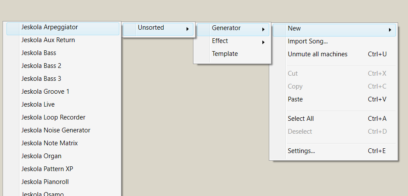Choose Jeskola Noise Generator
Viewport: 408px width, 196px height.
click(56, 130)
